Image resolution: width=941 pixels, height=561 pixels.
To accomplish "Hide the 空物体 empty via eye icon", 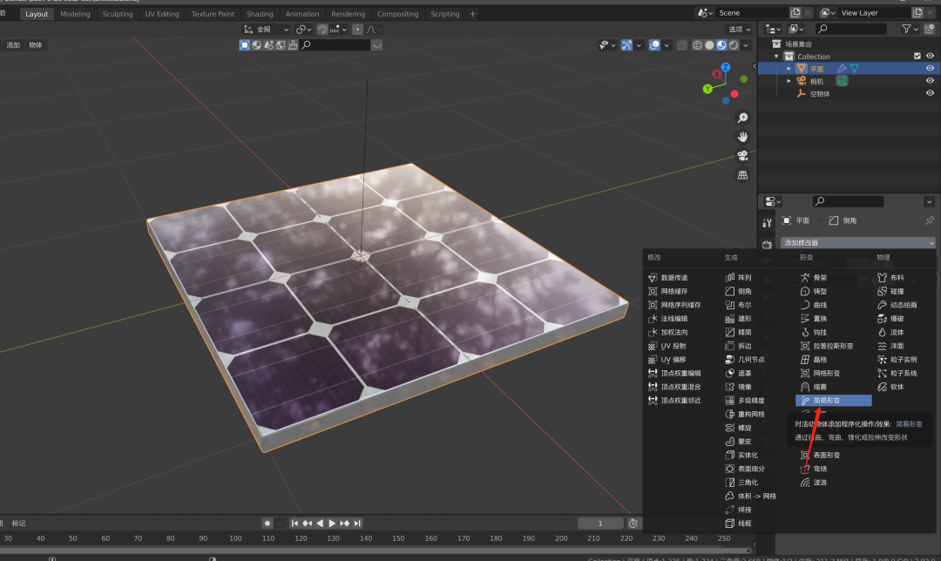I will point(930,93).
